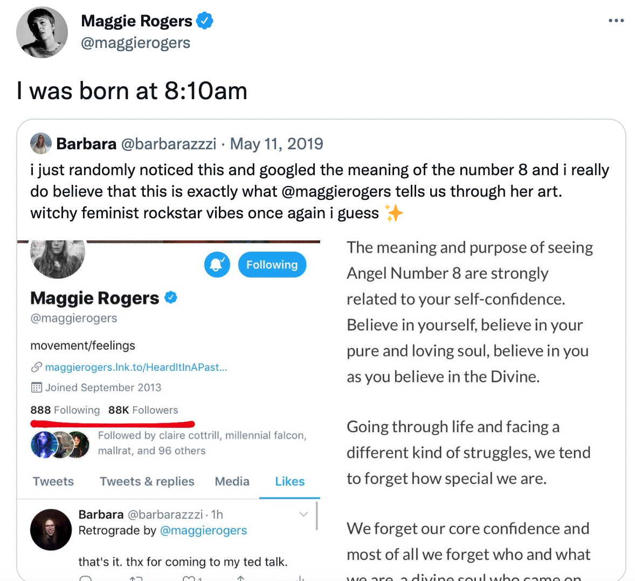Expand the chevron on Barbara's Retrograde tweet
635x581 pixels.
point(303,514)
